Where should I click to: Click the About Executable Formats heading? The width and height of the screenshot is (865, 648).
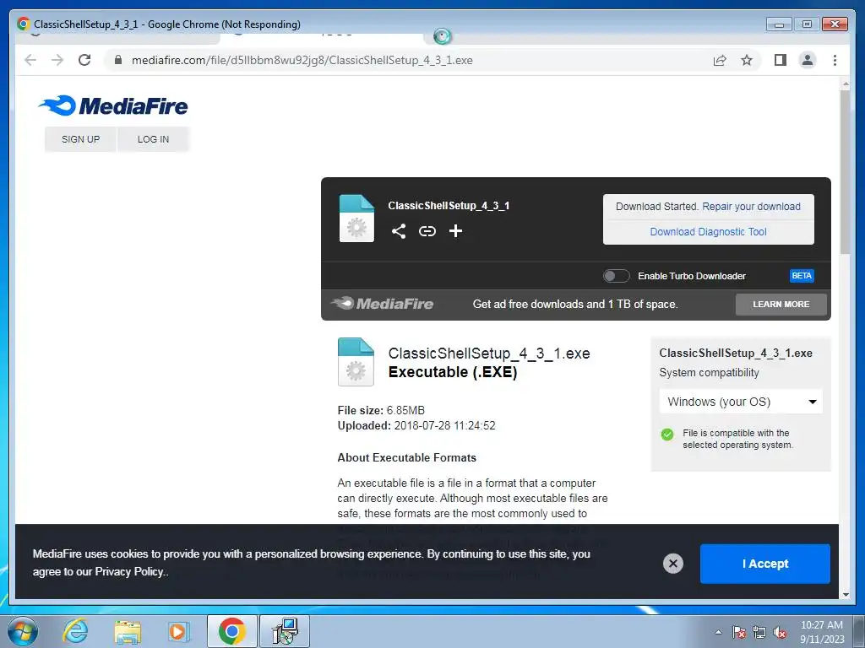click(x=406, y=458)
